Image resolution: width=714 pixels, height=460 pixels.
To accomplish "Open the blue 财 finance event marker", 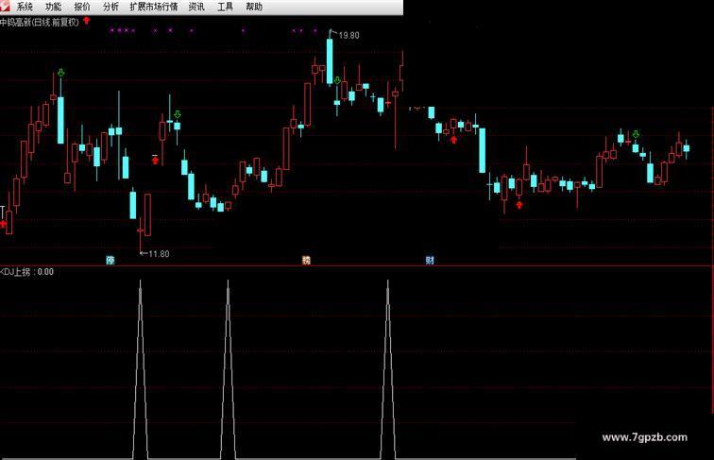I will [x=430, y=260].
